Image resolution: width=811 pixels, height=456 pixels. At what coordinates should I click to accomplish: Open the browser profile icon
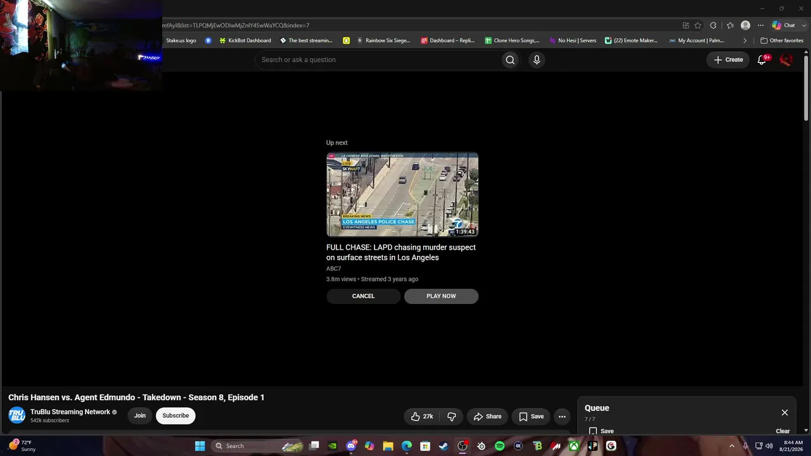[746, 25]
